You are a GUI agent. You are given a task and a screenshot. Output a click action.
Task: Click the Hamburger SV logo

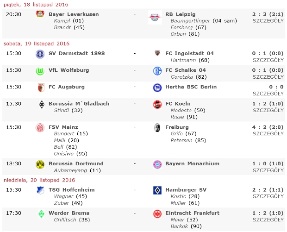click(157, 190)
